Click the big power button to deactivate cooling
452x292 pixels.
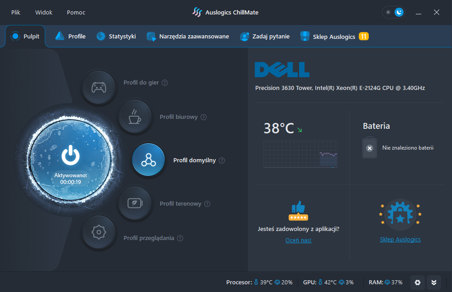(x=70, y=159)
